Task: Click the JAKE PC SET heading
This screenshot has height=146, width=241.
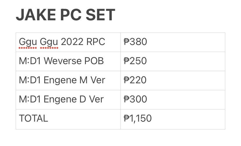Action: coord(65,15)
